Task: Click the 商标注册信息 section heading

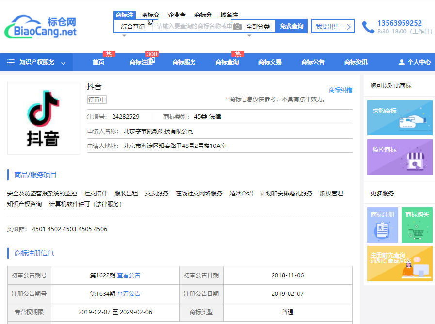Action: point(34,253)
